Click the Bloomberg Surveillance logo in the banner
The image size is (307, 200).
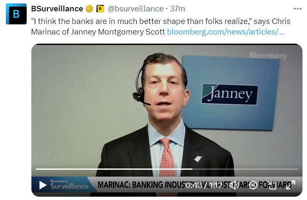pyautogui.click(x=69, y=184)
